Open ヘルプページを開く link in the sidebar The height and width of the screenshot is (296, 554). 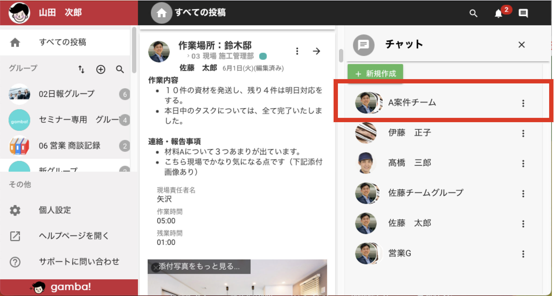65,236
